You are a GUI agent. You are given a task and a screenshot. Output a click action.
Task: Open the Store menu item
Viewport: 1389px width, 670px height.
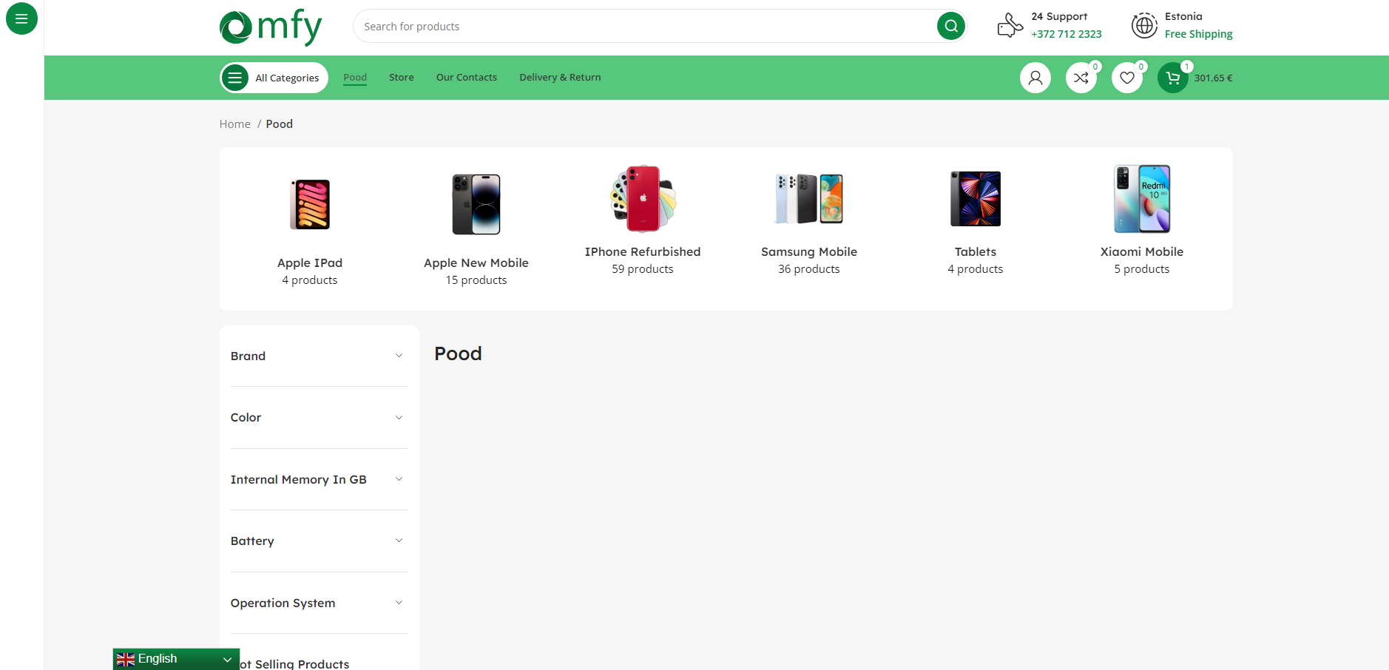402,77
